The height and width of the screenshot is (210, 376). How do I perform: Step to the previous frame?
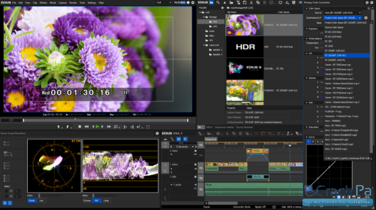click(x=93, y=127)
